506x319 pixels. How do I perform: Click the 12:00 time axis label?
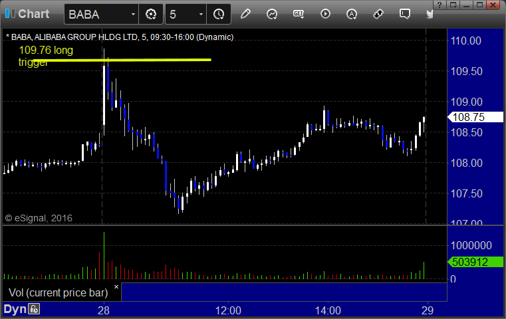pyautogui.click(x=228, y=310)
